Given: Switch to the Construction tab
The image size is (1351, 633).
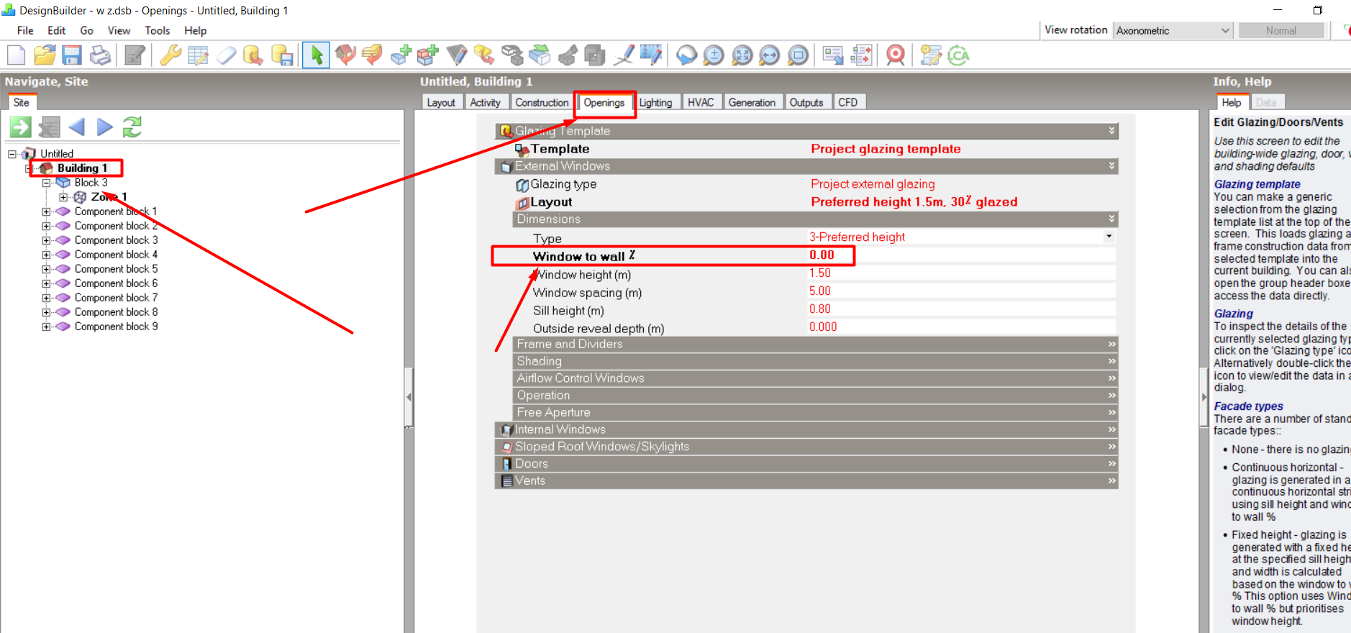Looking at the screenshot, I should point(542,102).
